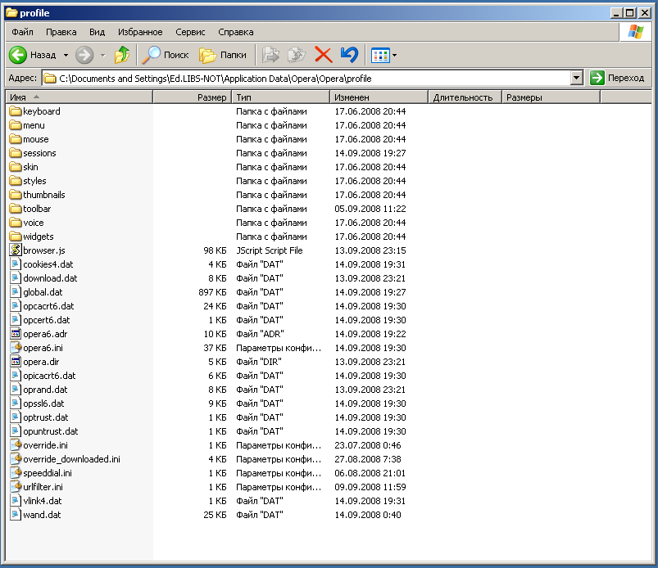This screenshot has height=568, width=658.
Task: Open the Избранное menu
Action: tap(140, 32)
